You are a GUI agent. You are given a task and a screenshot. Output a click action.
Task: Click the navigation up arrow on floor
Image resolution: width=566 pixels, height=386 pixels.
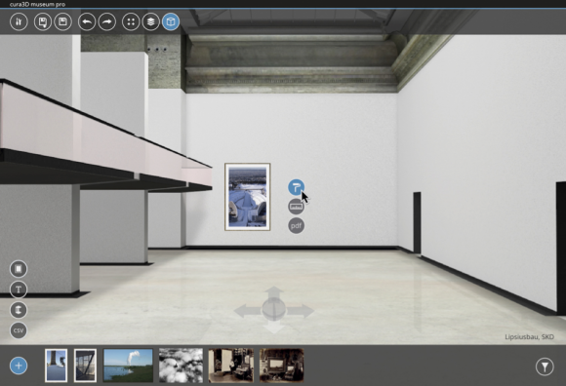[x=274, y=292]
